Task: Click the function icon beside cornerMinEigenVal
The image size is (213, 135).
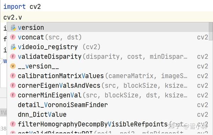Action: tap(13, 95)
